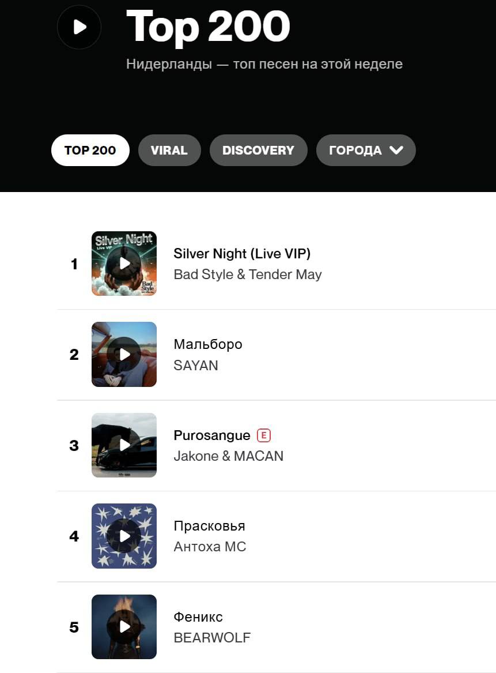The width and height of the screenshot is (496, 673).
Task: Switch to the VIRAL tab
Action: (169, 151)
